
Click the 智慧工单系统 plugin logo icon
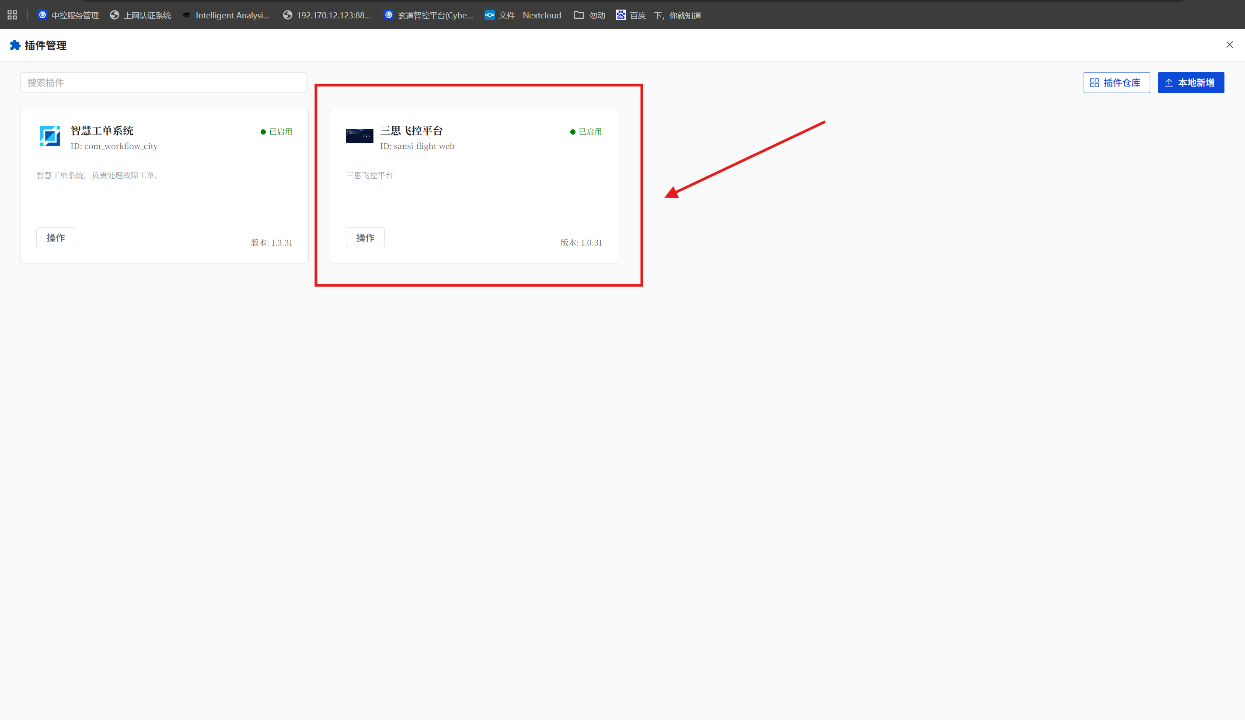(50, 136)
